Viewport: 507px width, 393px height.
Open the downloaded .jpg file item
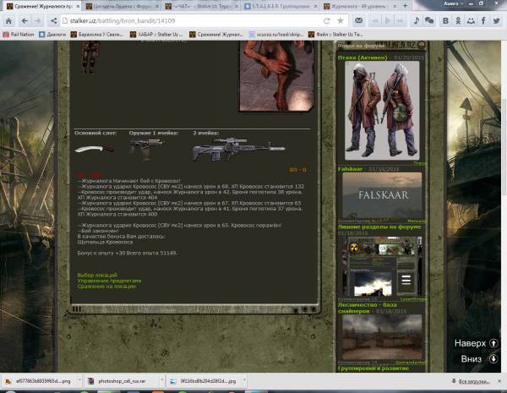click(x=204, y=381)
